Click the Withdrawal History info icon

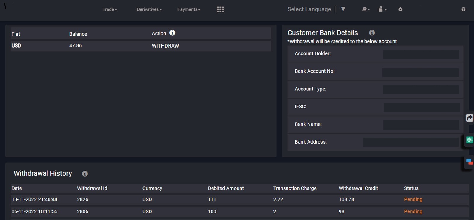[85, 174]
